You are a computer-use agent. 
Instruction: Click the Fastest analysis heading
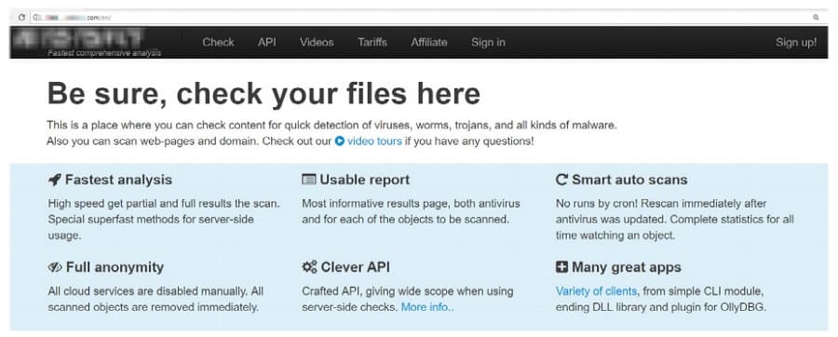[x=118, y=180]
